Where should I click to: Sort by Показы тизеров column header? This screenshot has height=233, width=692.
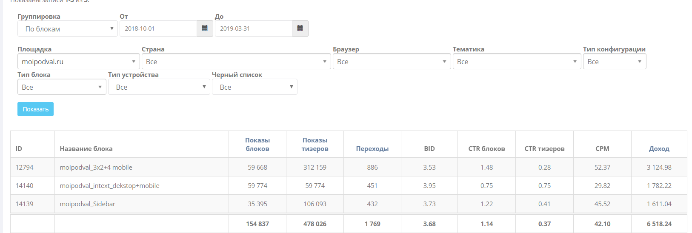(x=315, y=145)
